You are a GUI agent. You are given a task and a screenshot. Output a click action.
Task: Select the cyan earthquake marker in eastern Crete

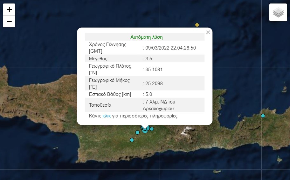point(263,116)
